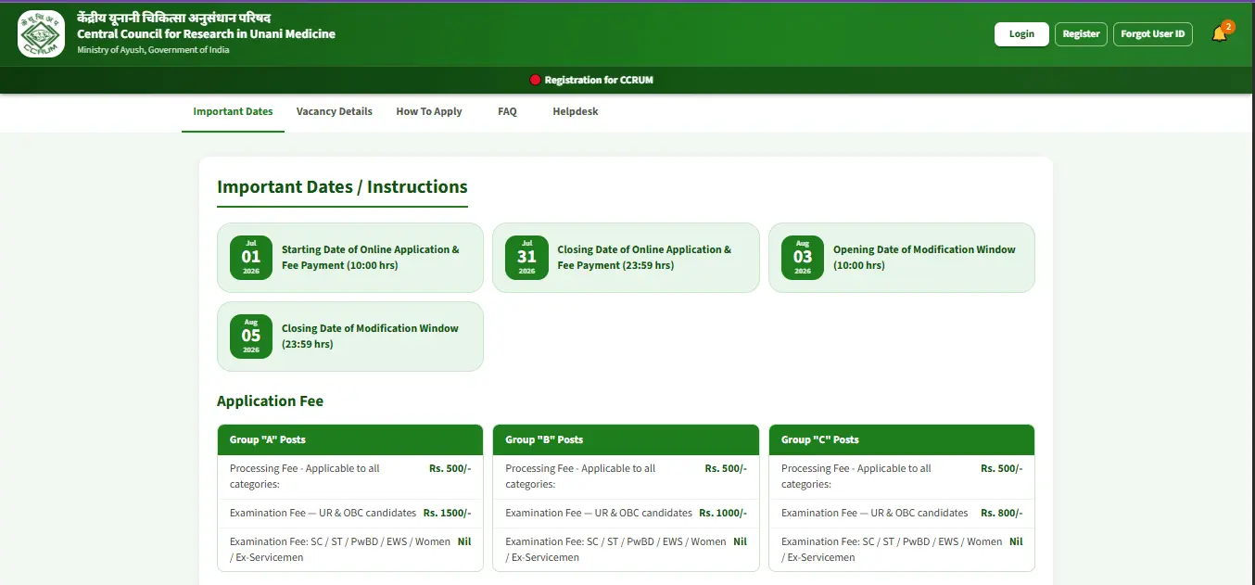Click the Register button
1255x585 pixels.
[1081, 34]
